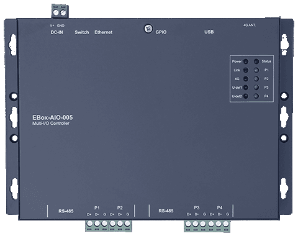Click the P4 G terminal screw
The height and width of the screenshot is (236, 298).
coord(226,224)
